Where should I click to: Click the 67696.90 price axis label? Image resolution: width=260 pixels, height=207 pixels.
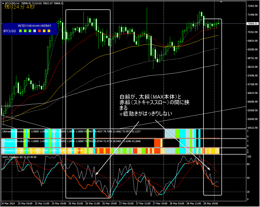click(253, 76)
